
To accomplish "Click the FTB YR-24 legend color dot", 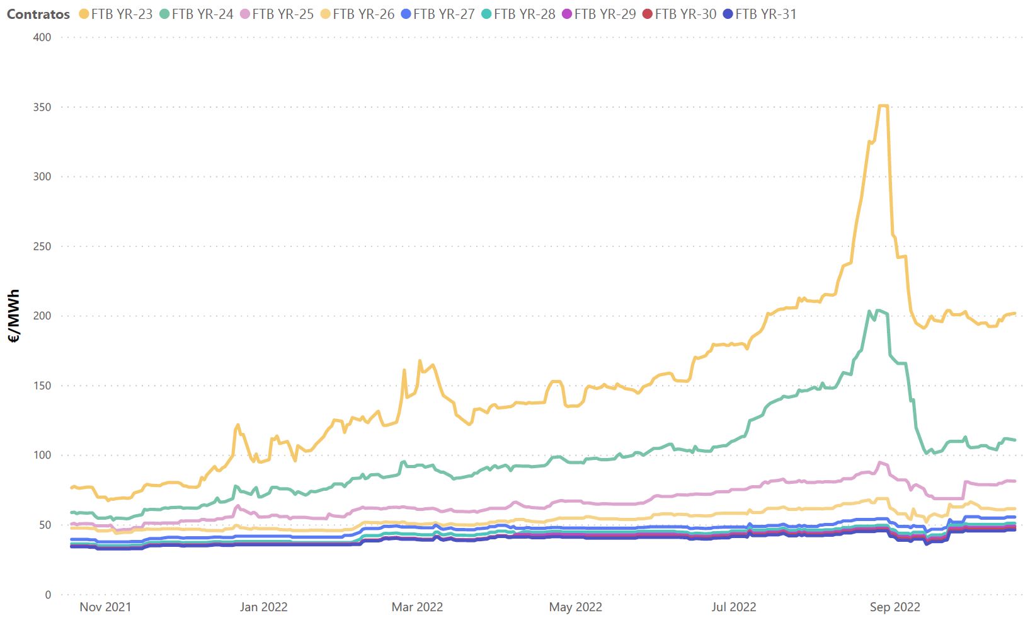I will (164, 14).
